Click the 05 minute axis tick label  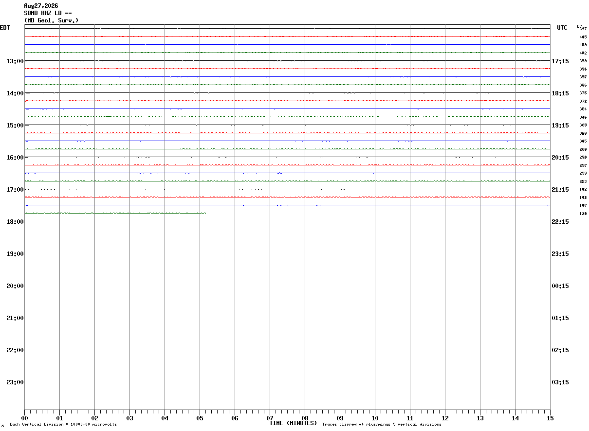pos(200,418)
